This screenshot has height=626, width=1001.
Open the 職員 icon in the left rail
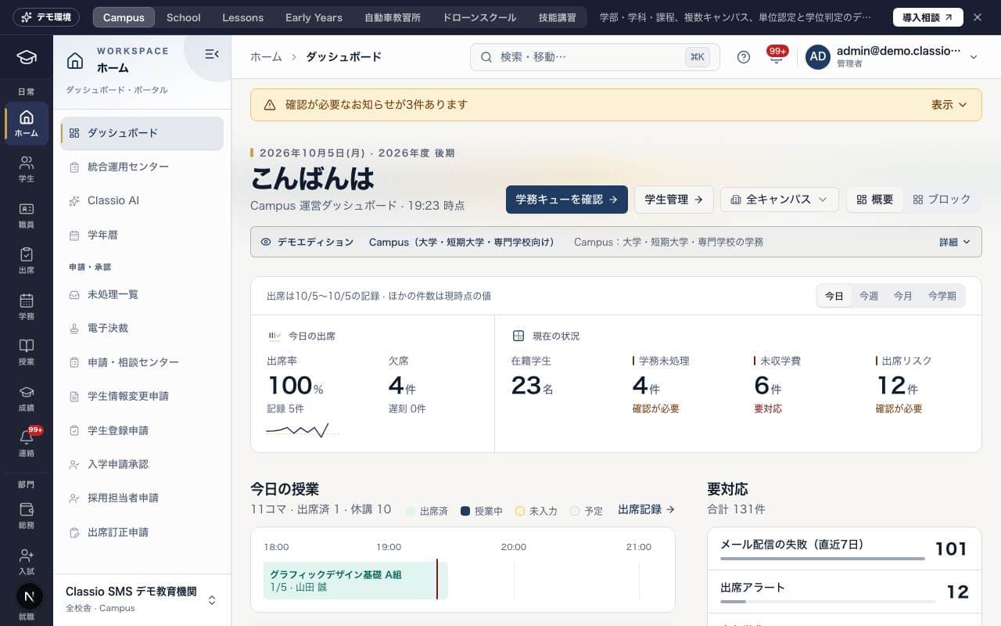(x=27, y=214)
